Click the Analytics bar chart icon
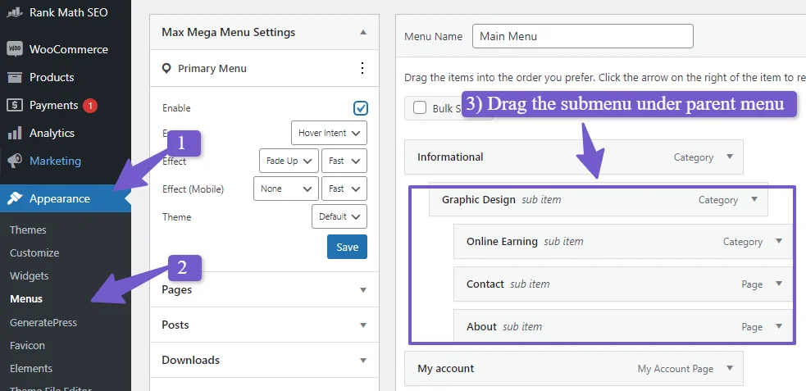This screenshot has height=391, width=806. pos(15,133)
